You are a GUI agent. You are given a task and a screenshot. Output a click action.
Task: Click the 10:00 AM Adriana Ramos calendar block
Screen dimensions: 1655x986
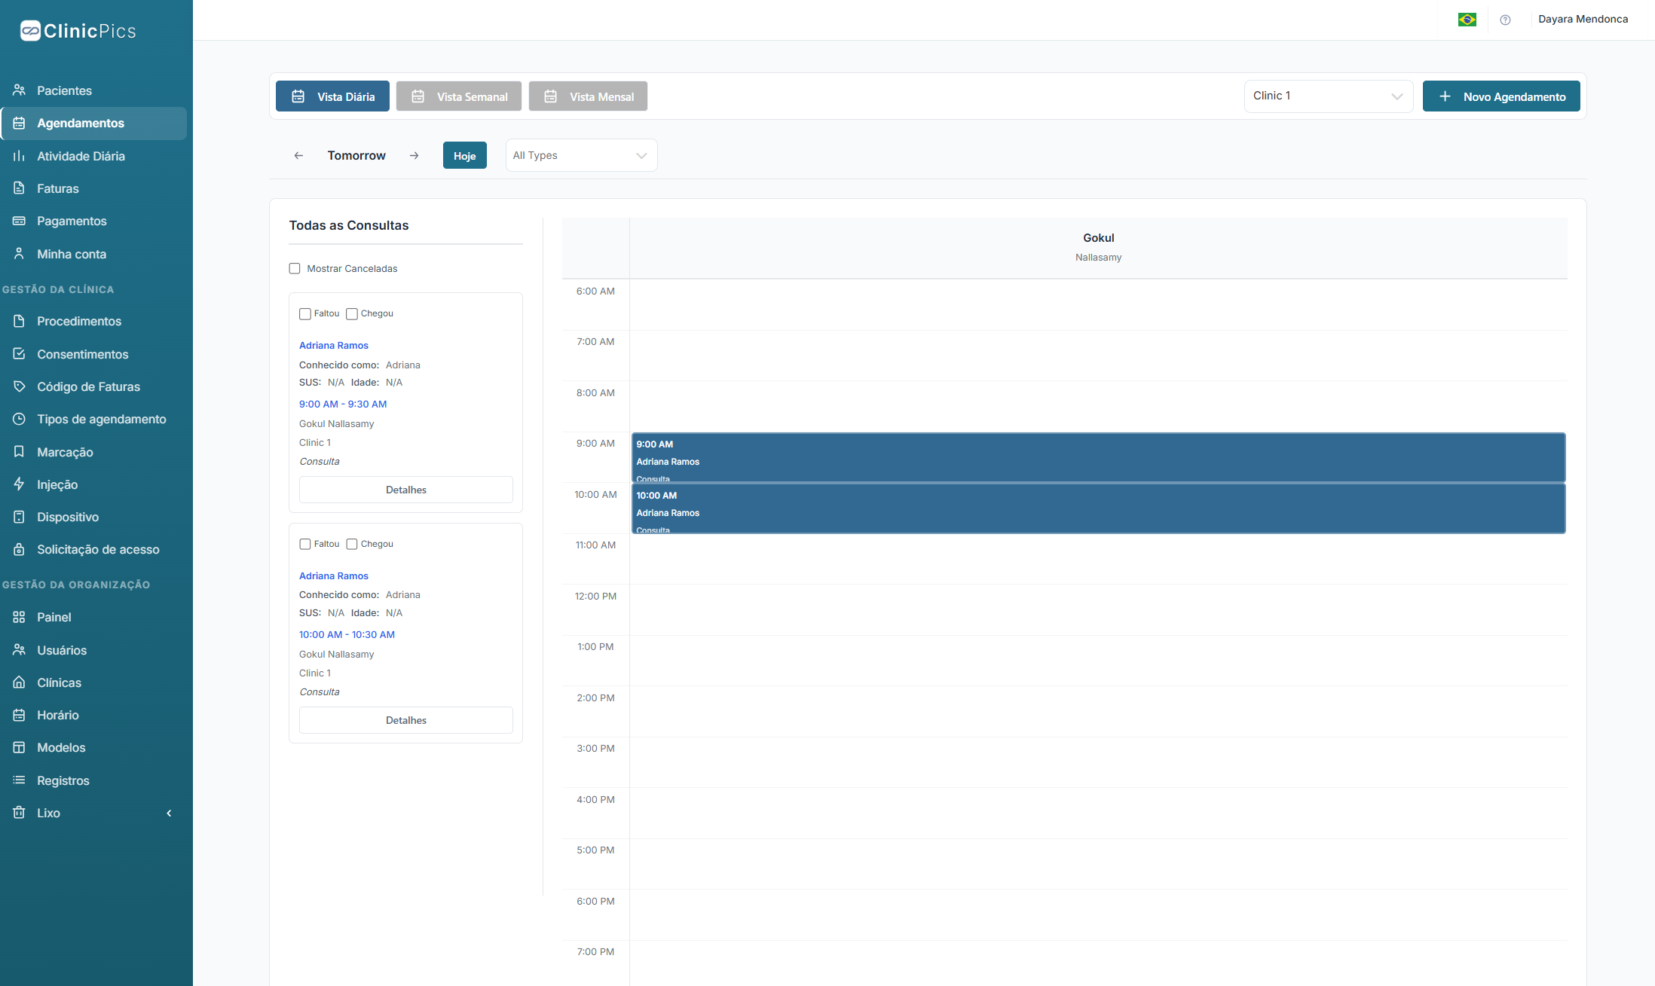click(1097, 509)
